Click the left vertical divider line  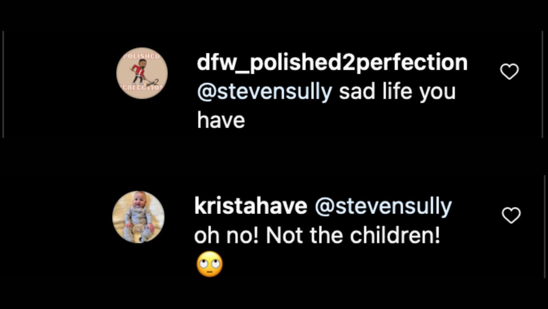[3, 84]
